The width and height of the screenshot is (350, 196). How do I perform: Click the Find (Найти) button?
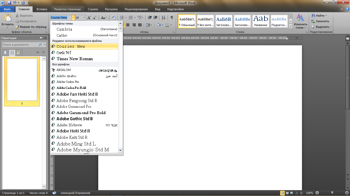318,16
